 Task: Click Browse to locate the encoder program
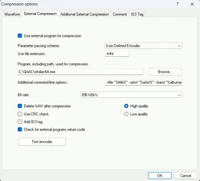coord(165,72)
